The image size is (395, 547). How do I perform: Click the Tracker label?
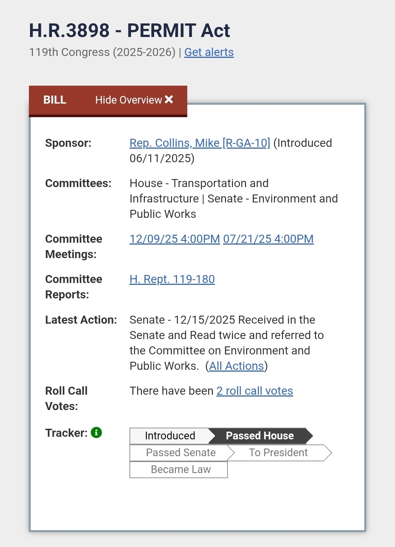pos(66,433)
